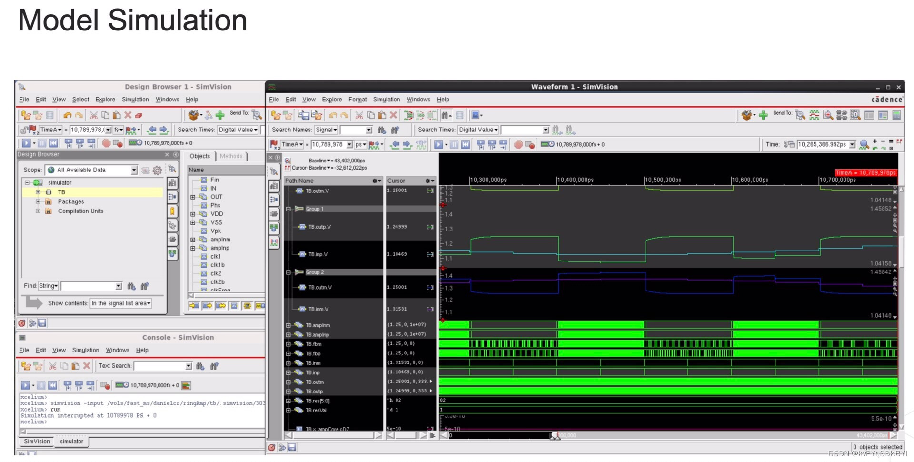
Task: Click the red X delete icon in Design Browser
Action: tap(128, 115)
